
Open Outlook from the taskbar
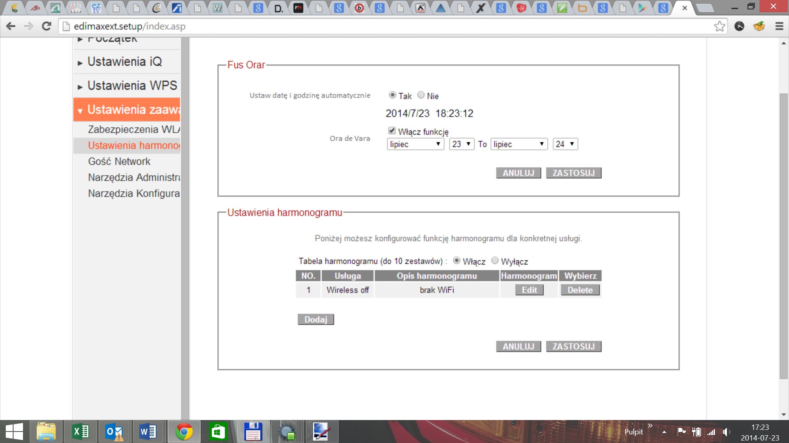(114, 432)
